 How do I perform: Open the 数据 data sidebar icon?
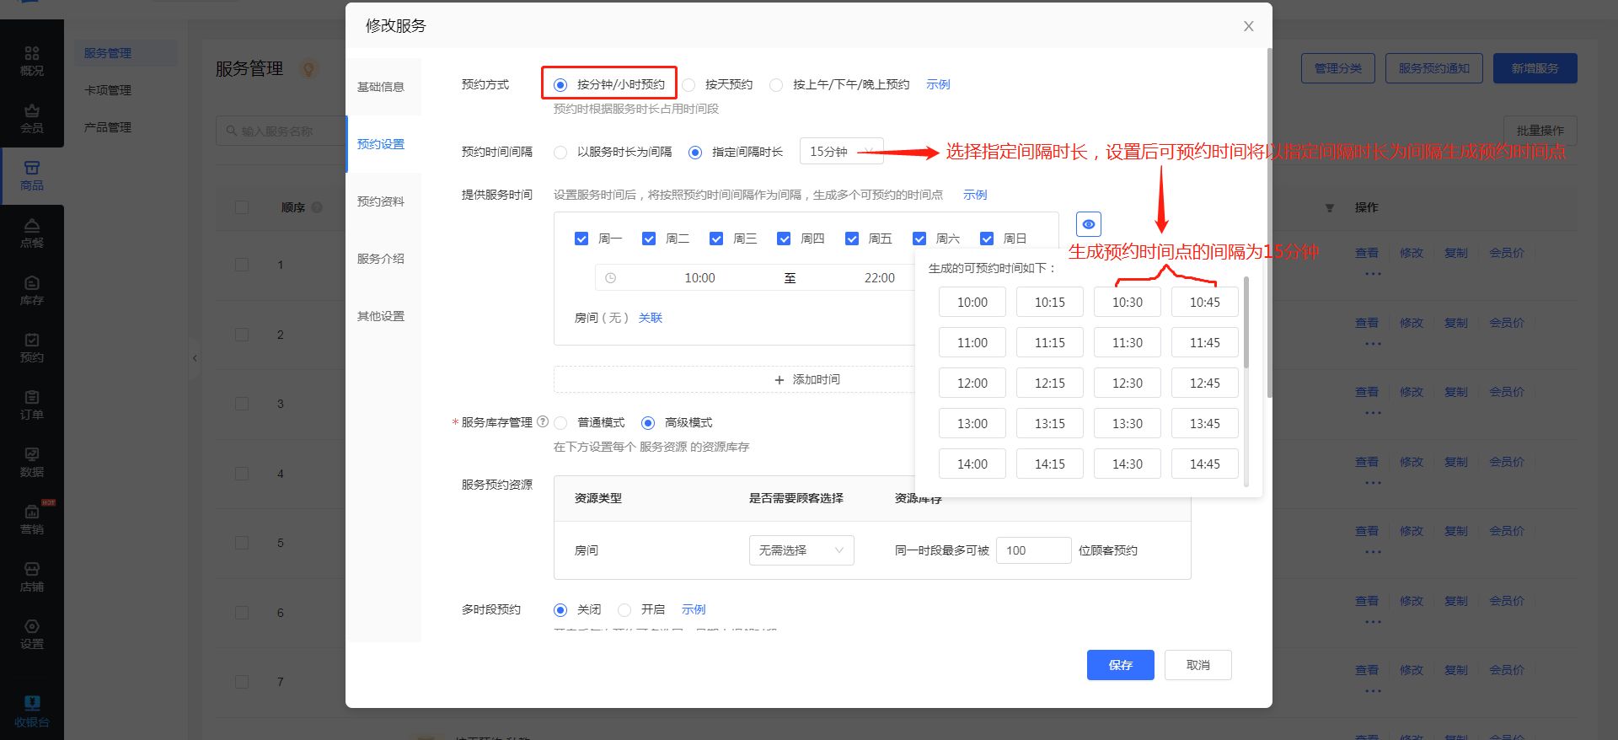point(32,463)
